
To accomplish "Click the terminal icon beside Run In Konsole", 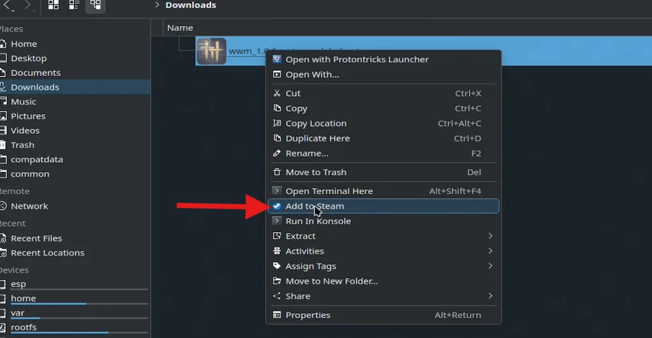I will [277, 221].
